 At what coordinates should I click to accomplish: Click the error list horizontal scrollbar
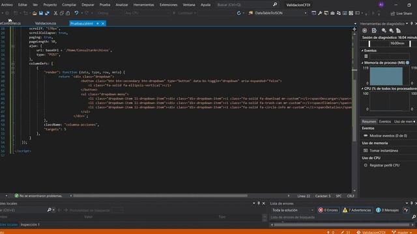pos(341,225)
